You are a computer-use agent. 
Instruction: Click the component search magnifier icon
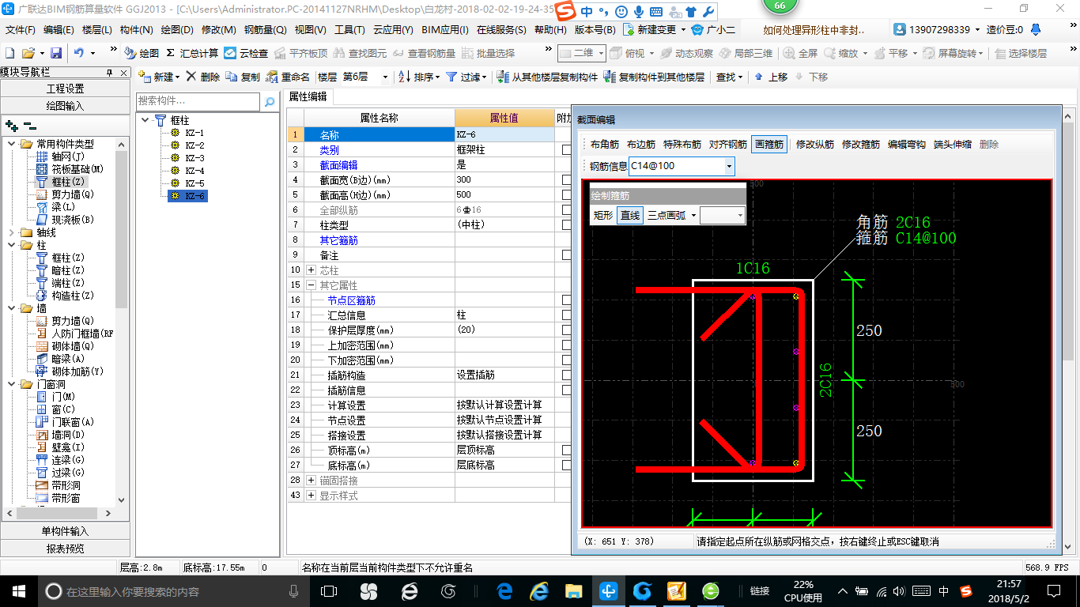269,102
